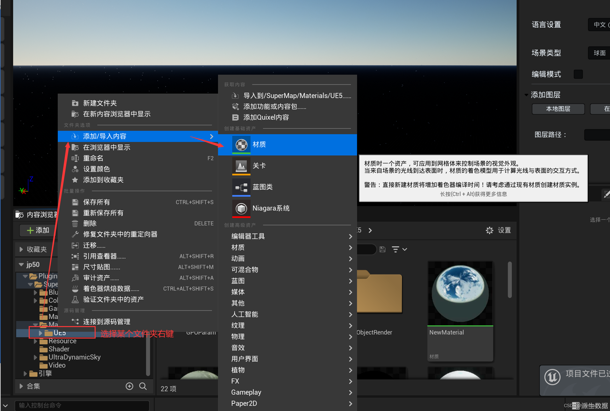Click the 派生数据 status bar button
Viewport: 610px width, 411px height.
pyautogui.click(x=591, y=406)
